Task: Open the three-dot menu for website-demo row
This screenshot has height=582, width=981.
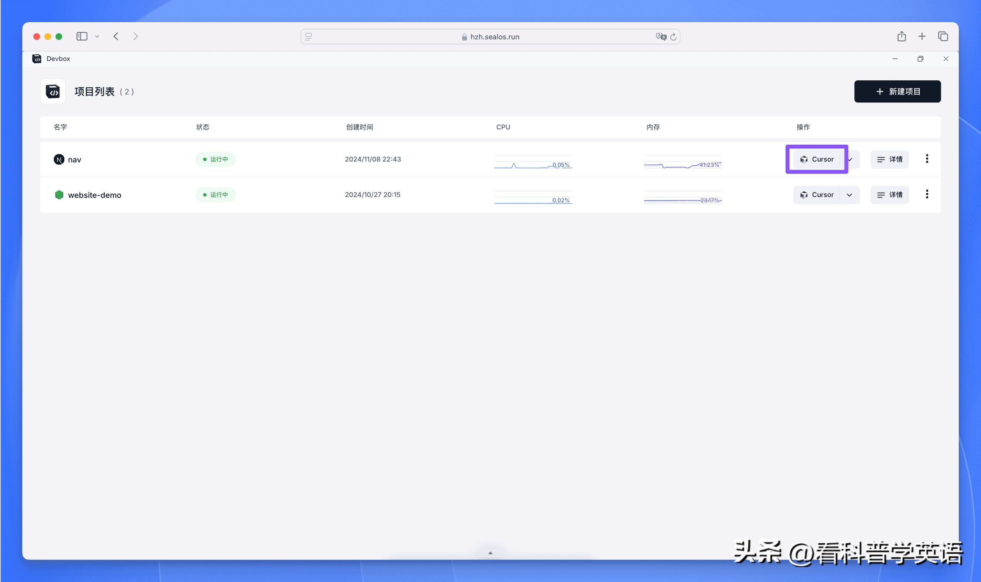Action: click(x=927, y=194)
